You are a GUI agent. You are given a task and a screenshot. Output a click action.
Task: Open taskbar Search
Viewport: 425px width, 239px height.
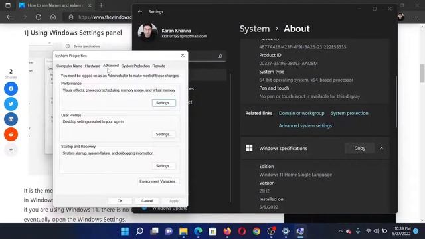139,231
